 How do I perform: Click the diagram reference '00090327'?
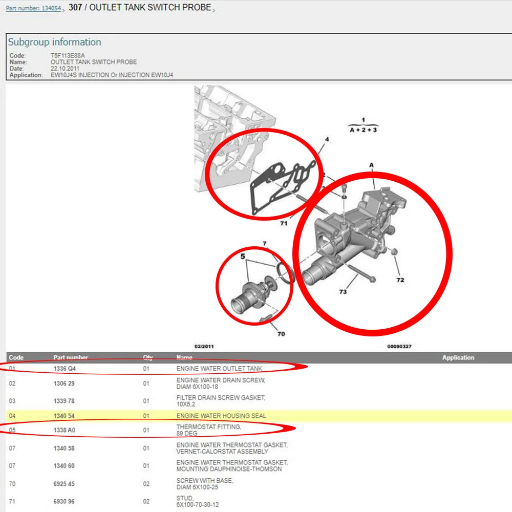[x=399, y=347]
